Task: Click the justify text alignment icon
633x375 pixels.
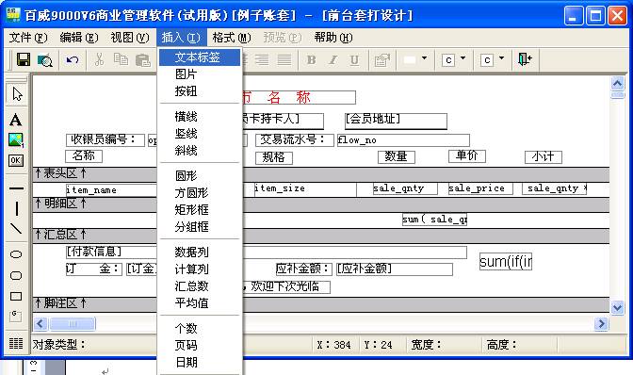Action: click(x=284, y=60)
